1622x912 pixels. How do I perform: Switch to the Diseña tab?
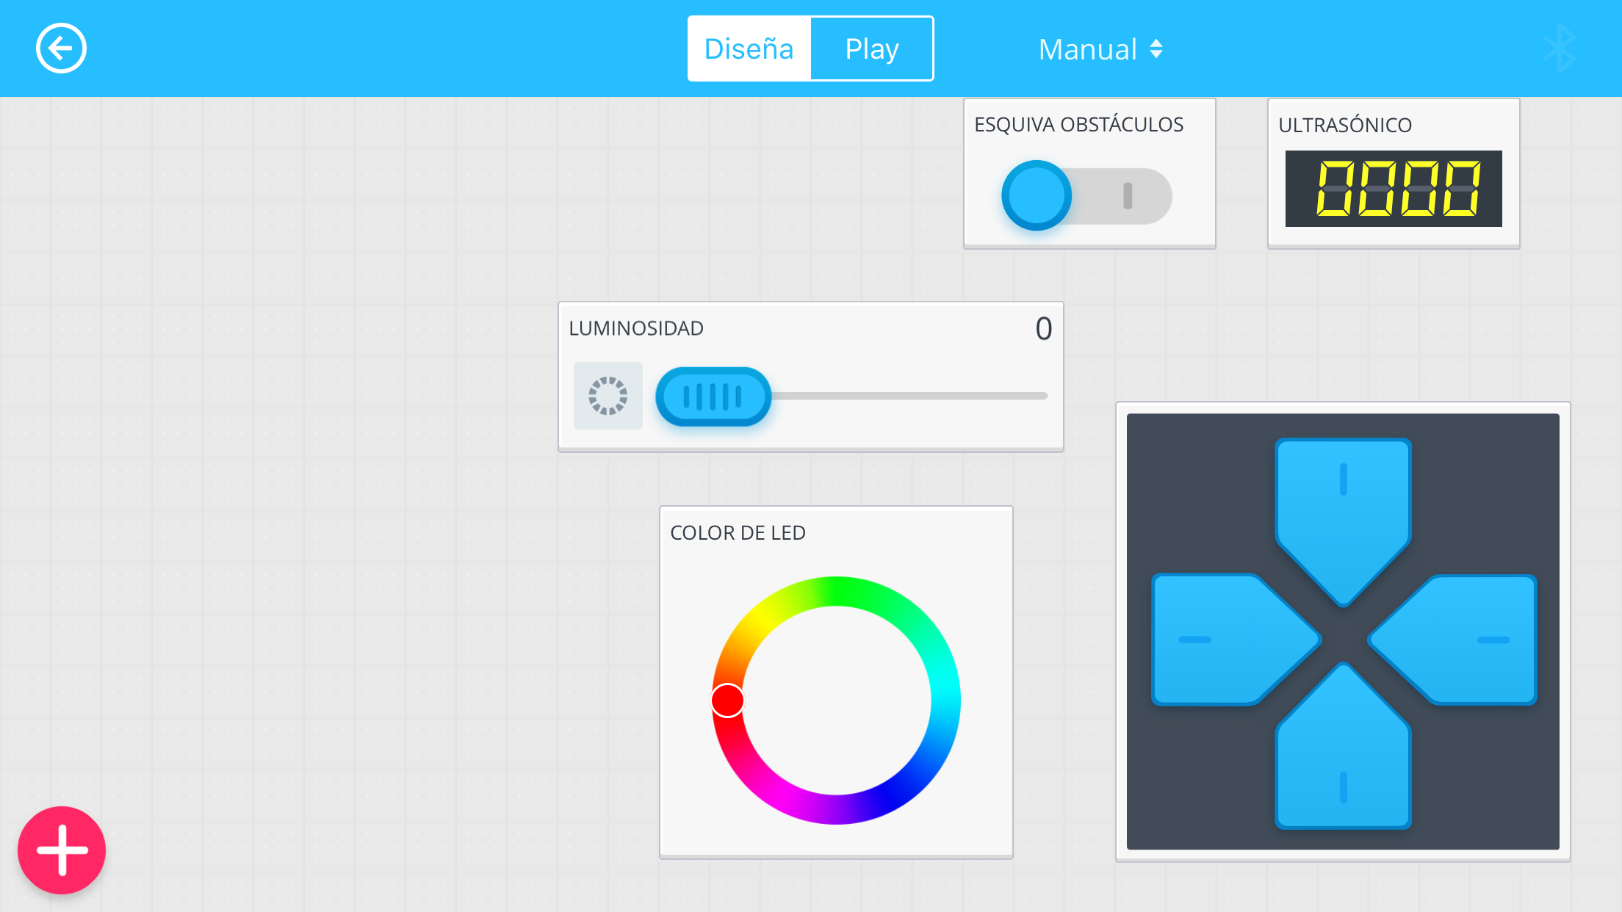click(749, 48)
